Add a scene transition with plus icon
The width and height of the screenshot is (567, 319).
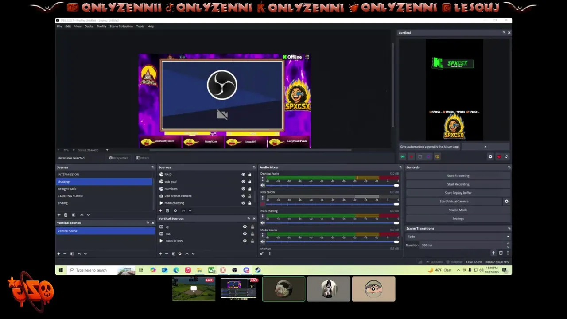(493, 253)
